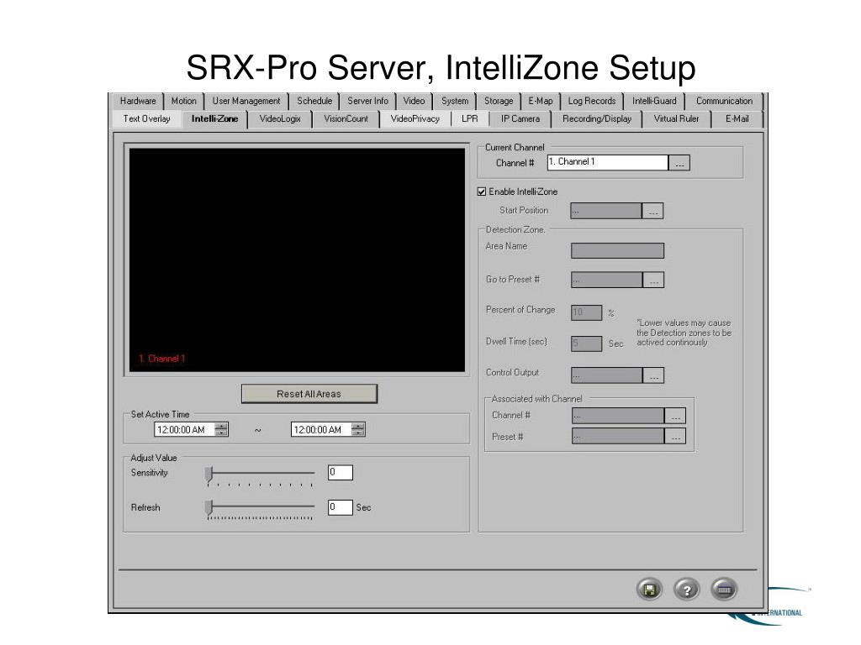Click the Current Channel # field showing Channel 1
Image resolution: width=861 pixels, height=645 pixels.
[x=608, y=163]
